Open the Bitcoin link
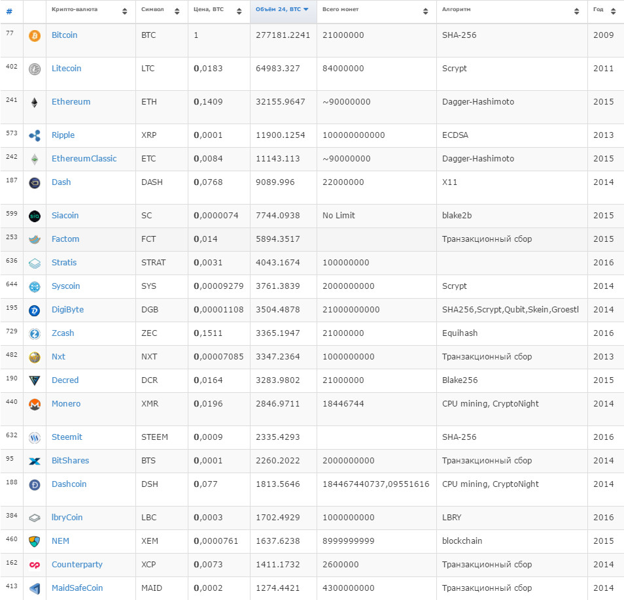This screenshot has height=600, width=624. pos(65,35)
